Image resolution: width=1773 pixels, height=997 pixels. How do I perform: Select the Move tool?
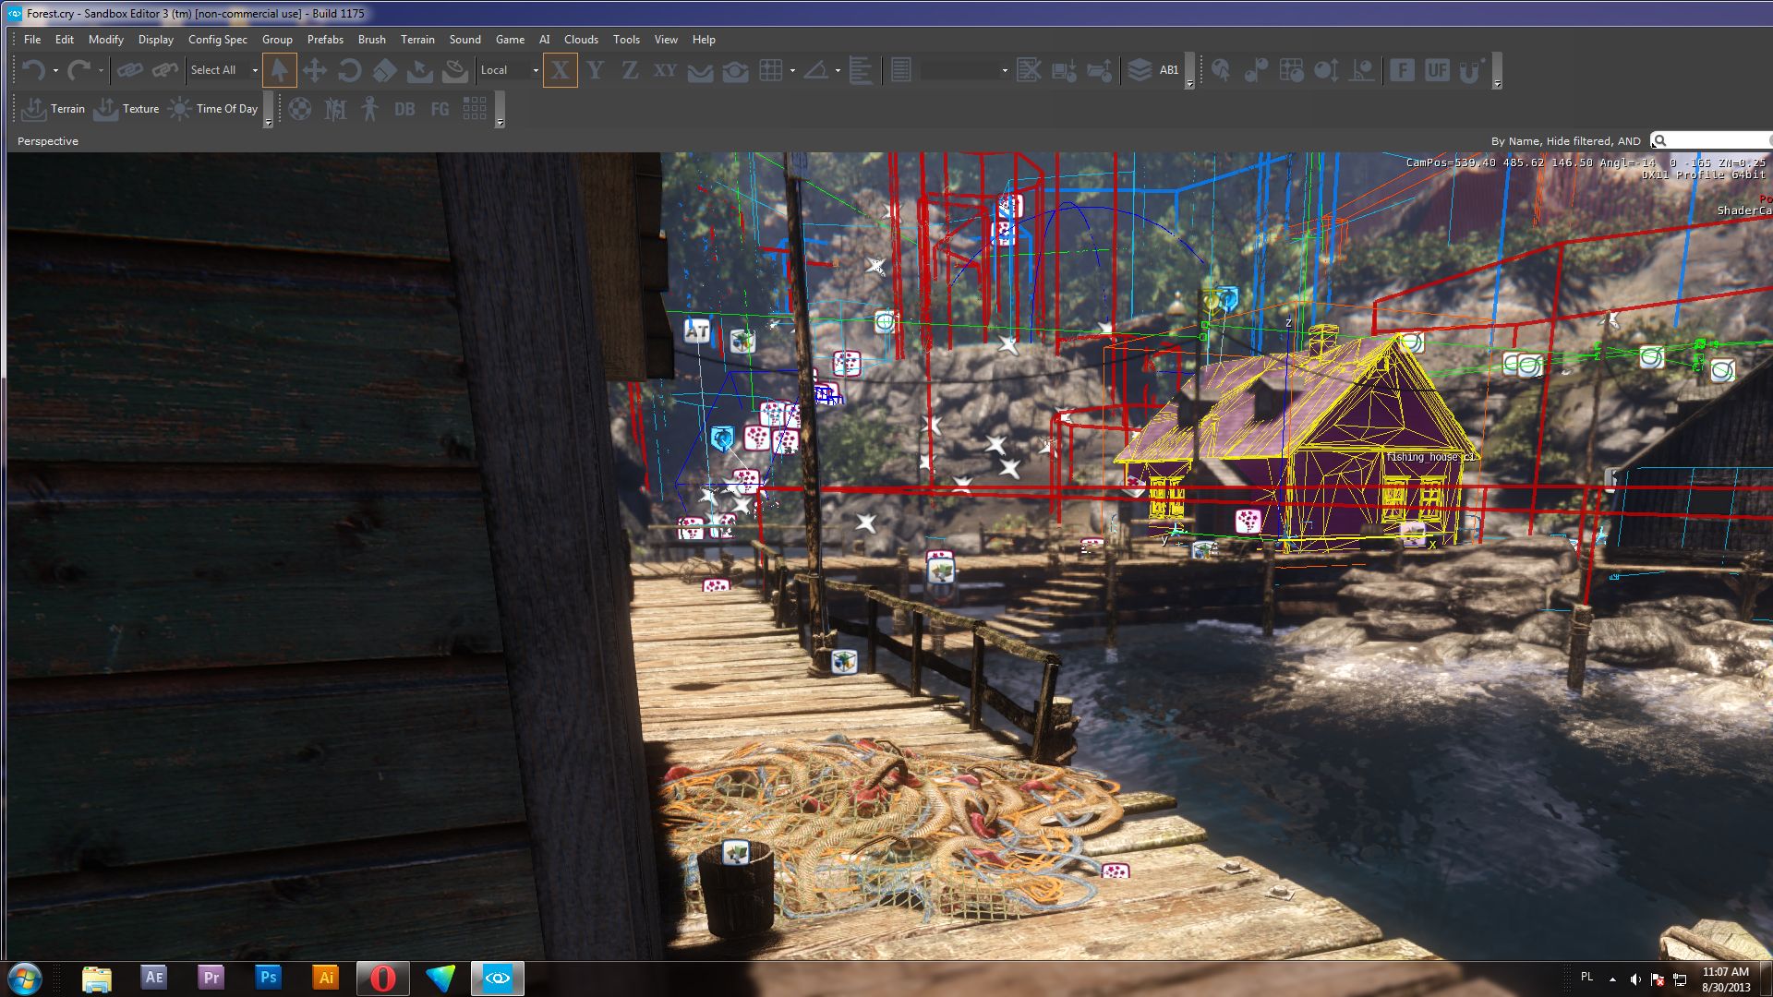(315, 69)
